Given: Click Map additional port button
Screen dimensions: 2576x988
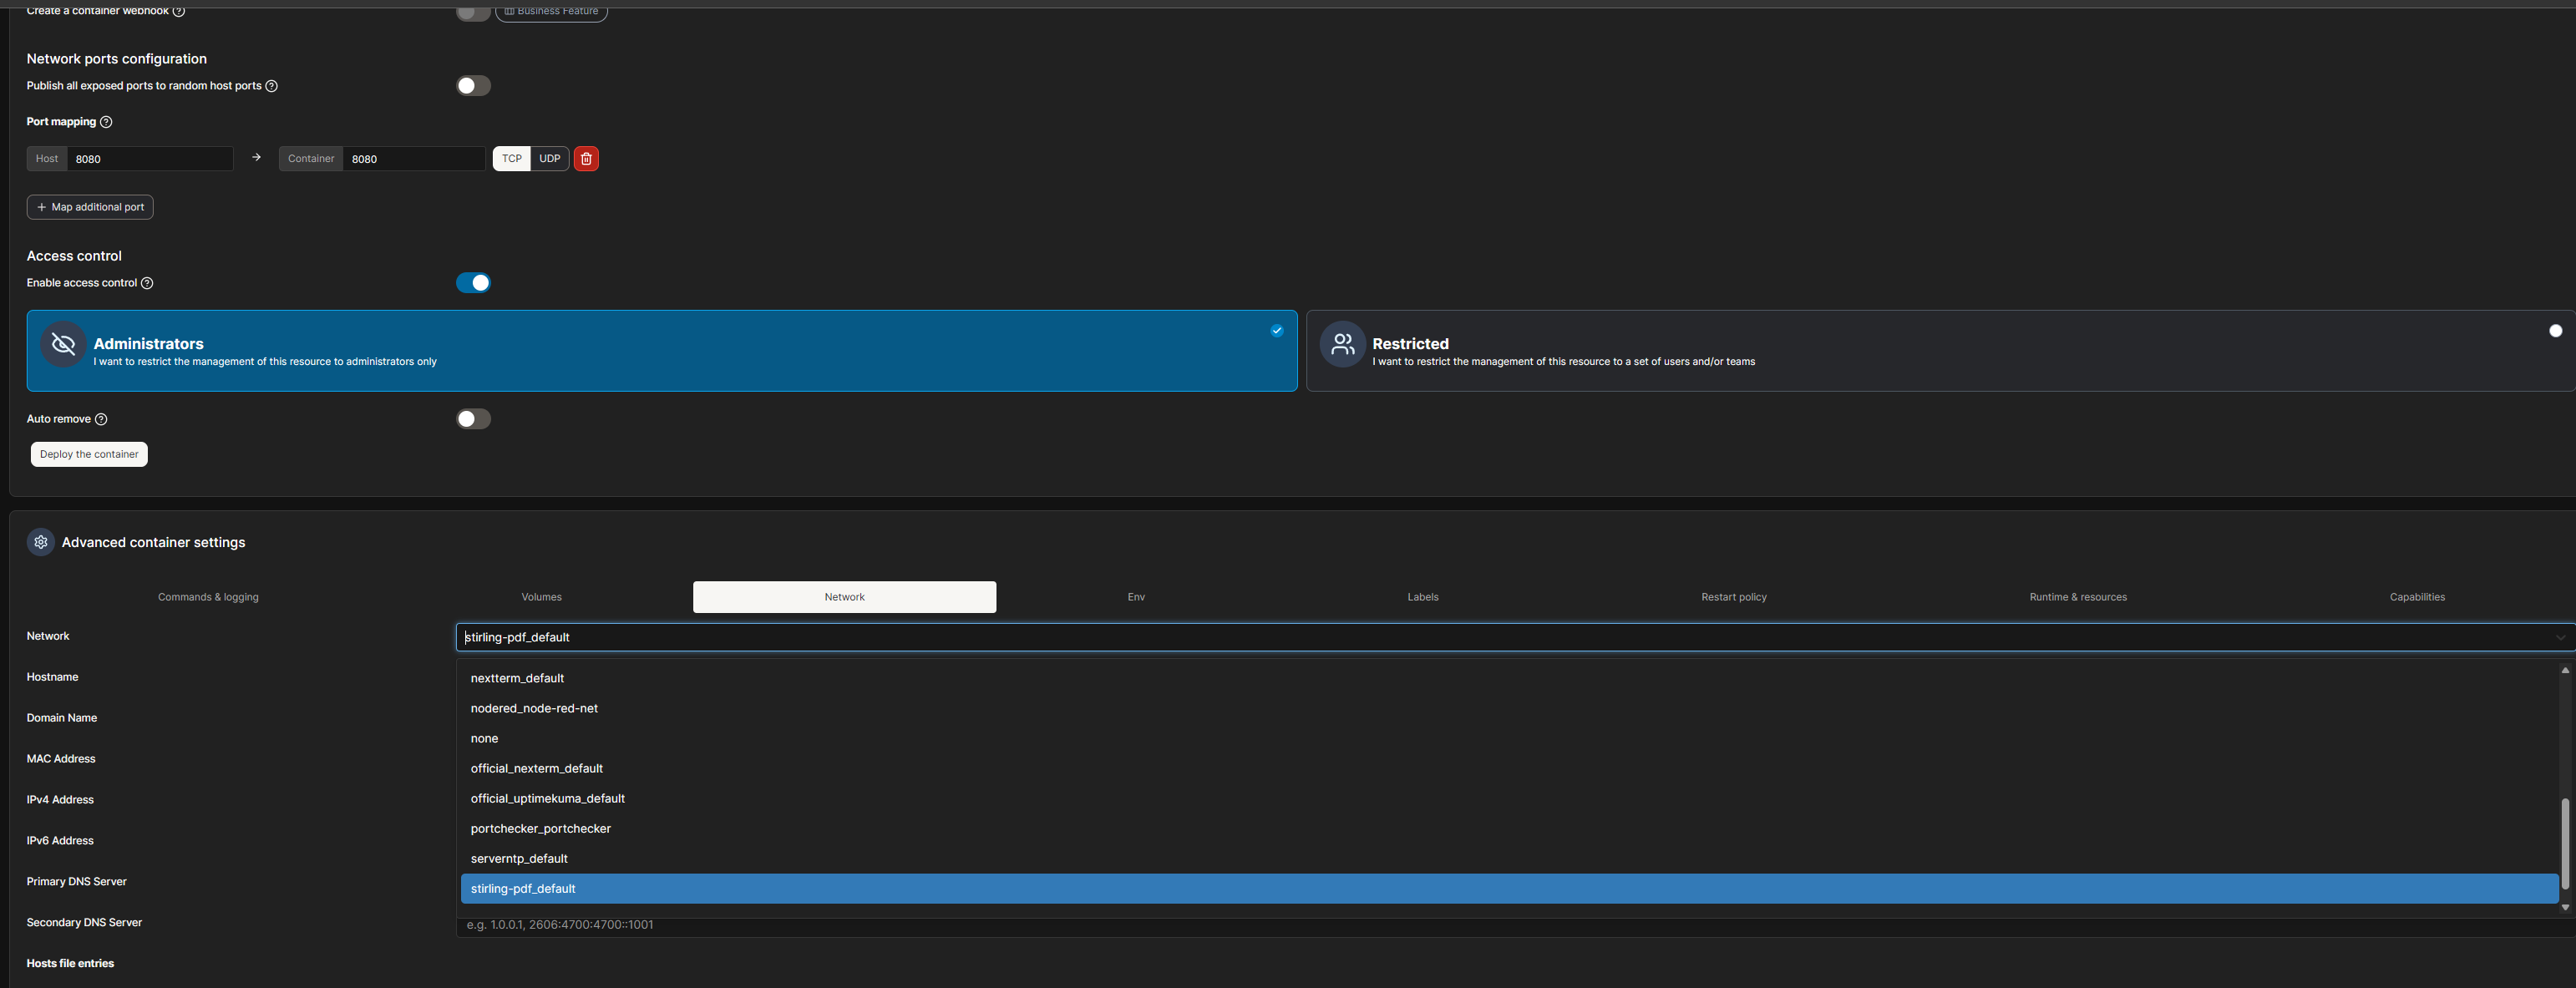Looking at the screenshot, I should click(90, 207).
